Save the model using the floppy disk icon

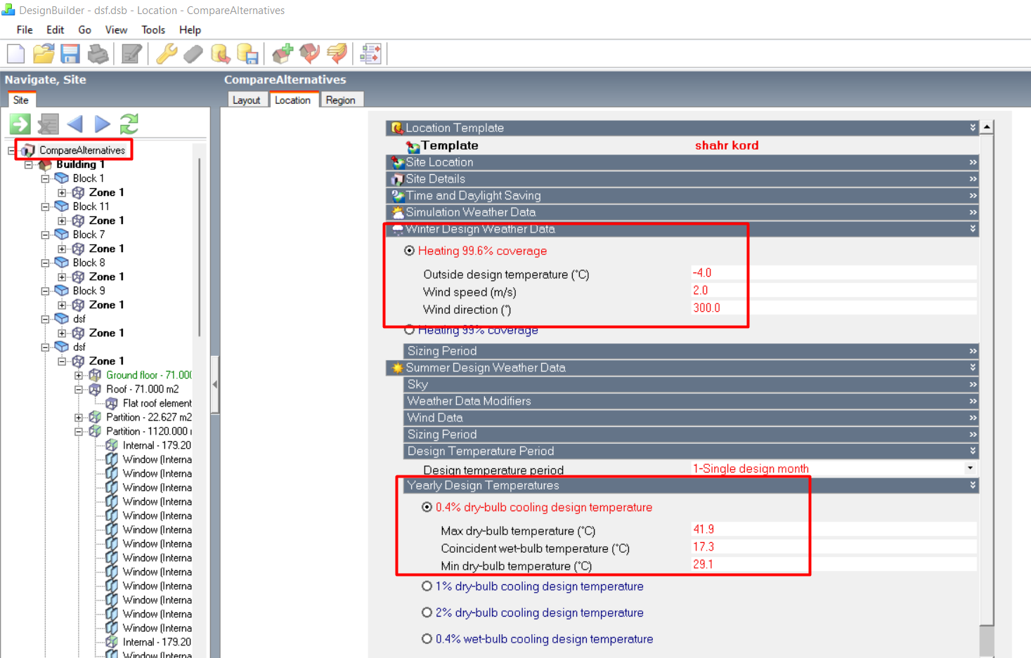(x=70, y=54)
